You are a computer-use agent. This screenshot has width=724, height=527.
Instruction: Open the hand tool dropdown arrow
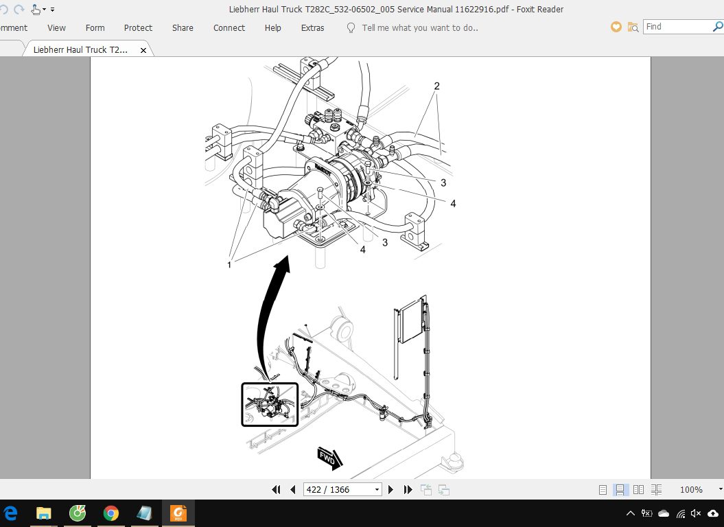[44, 9]
